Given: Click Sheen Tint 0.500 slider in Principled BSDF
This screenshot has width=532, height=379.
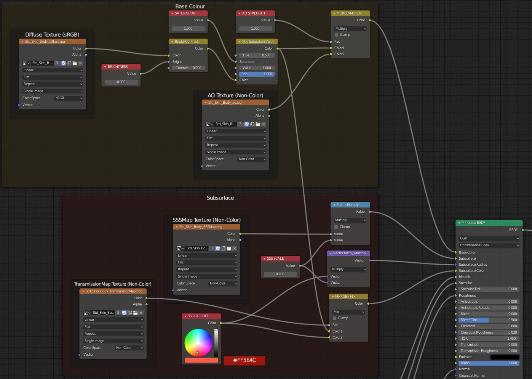Looking at the screenshot, I should click(x=489, y=320).
